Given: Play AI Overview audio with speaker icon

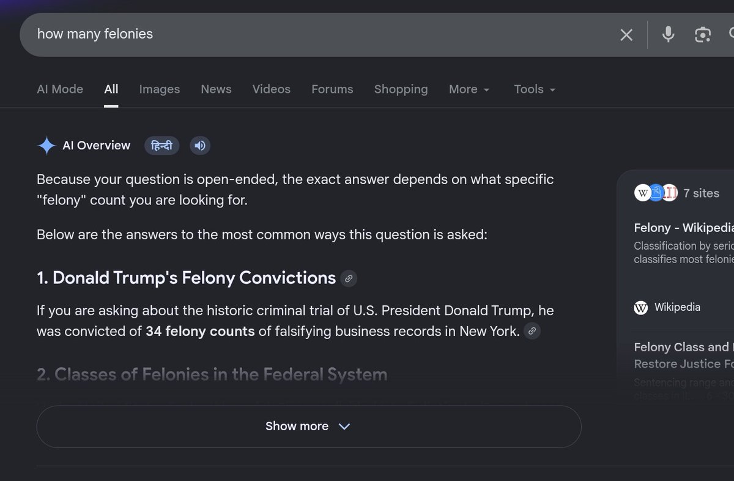Looking at the screenshot, I should [200, 146].
